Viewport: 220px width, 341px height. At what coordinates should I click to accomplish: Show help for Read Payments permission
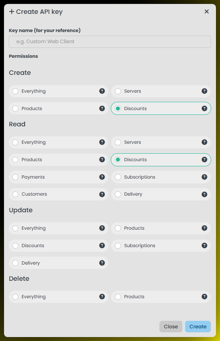click(102, 177)
